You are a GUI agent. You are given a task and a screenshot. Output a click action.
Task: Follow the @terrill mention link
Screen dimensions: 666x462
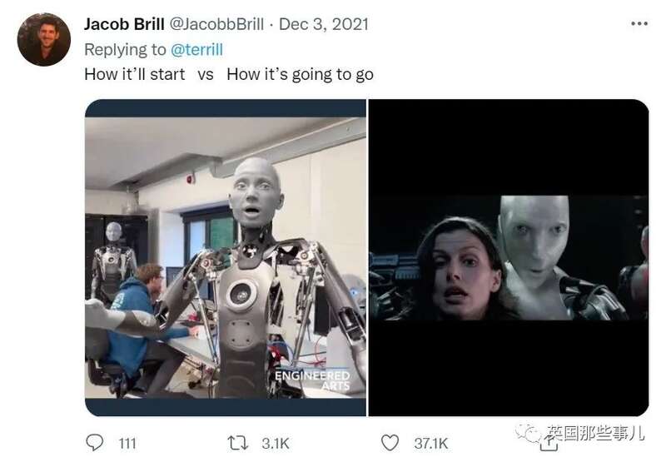tap(196, 50)
